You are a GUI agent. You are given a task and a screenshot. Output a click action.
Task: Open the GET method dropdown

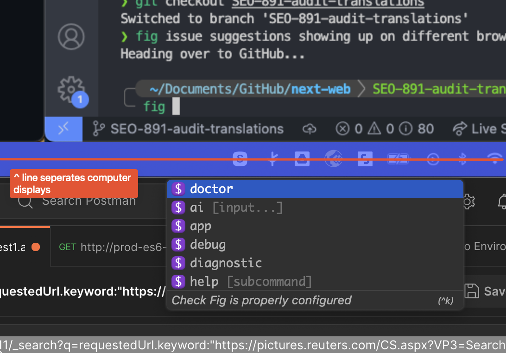click(68, 247)
